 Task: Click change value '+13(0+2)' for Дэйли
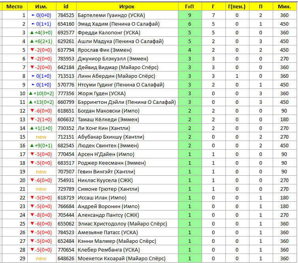pos(41,102)
